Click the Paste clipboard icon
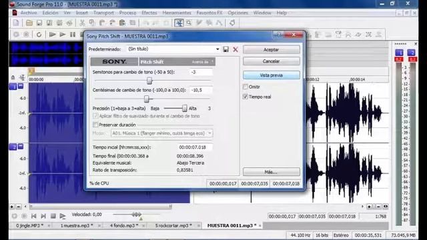427x240 pixels. click(x=102, y=23)
